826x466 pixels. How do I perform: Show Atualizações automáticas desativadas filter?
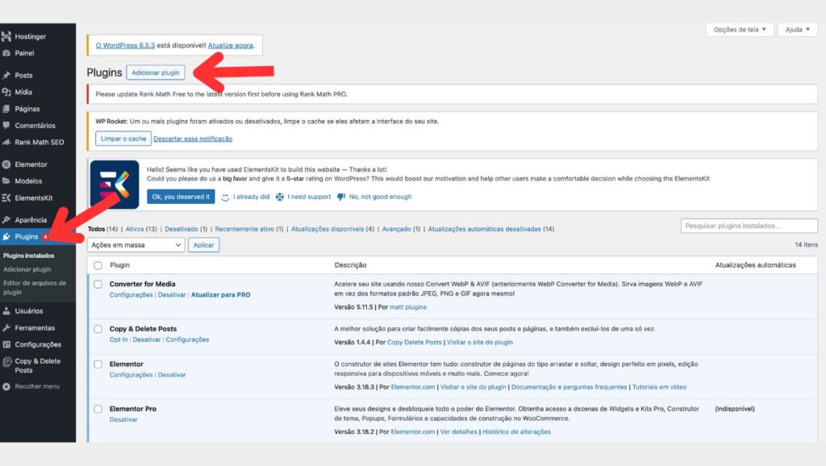[x=491, y=229]
